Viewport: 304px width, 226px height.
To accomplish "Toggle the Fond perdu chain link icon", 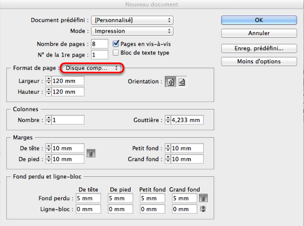I will coord(203,198).
